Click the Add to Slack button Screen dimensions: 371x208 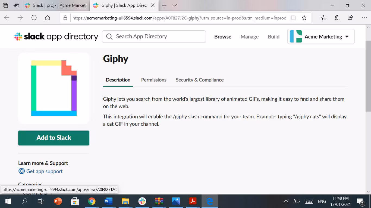click(54, 138)
